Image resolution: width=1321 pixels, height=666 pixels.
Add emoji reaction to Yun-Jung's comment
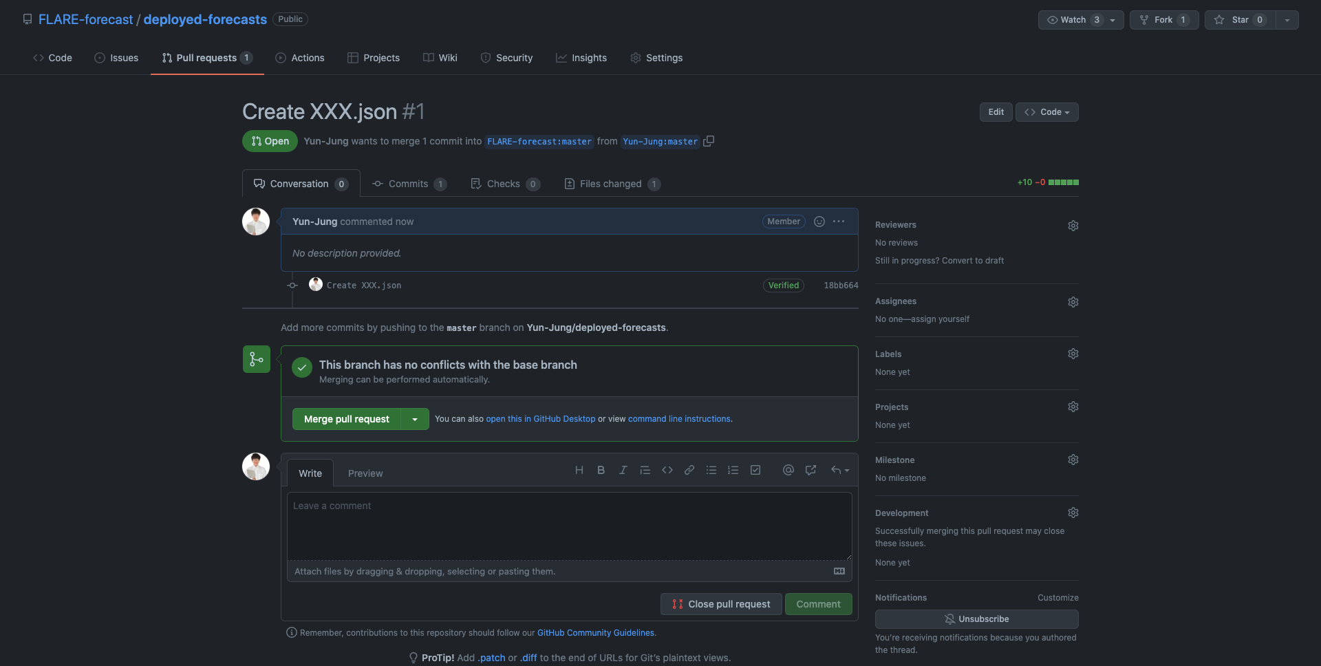coord(819,222)
